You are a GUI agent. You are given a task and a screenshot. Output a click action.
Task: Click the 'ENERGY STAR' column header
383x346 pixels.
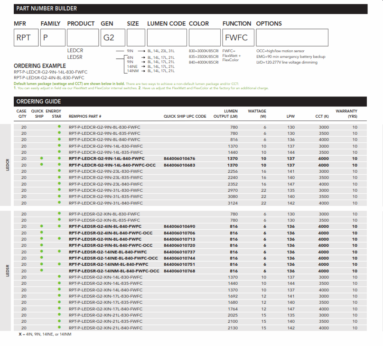[54, 113]
